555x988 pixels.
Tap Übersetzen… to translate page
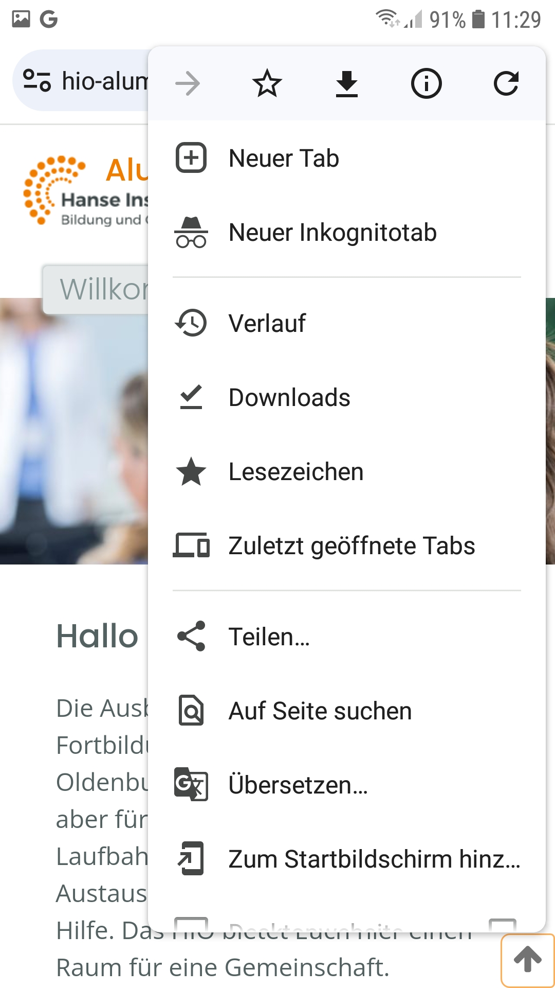click(x=298, y=785)
